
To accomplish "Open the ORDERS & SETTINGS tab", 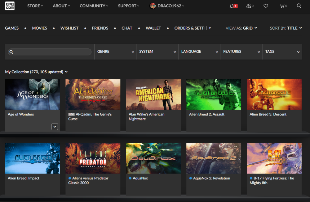I will tap(189, 28).
